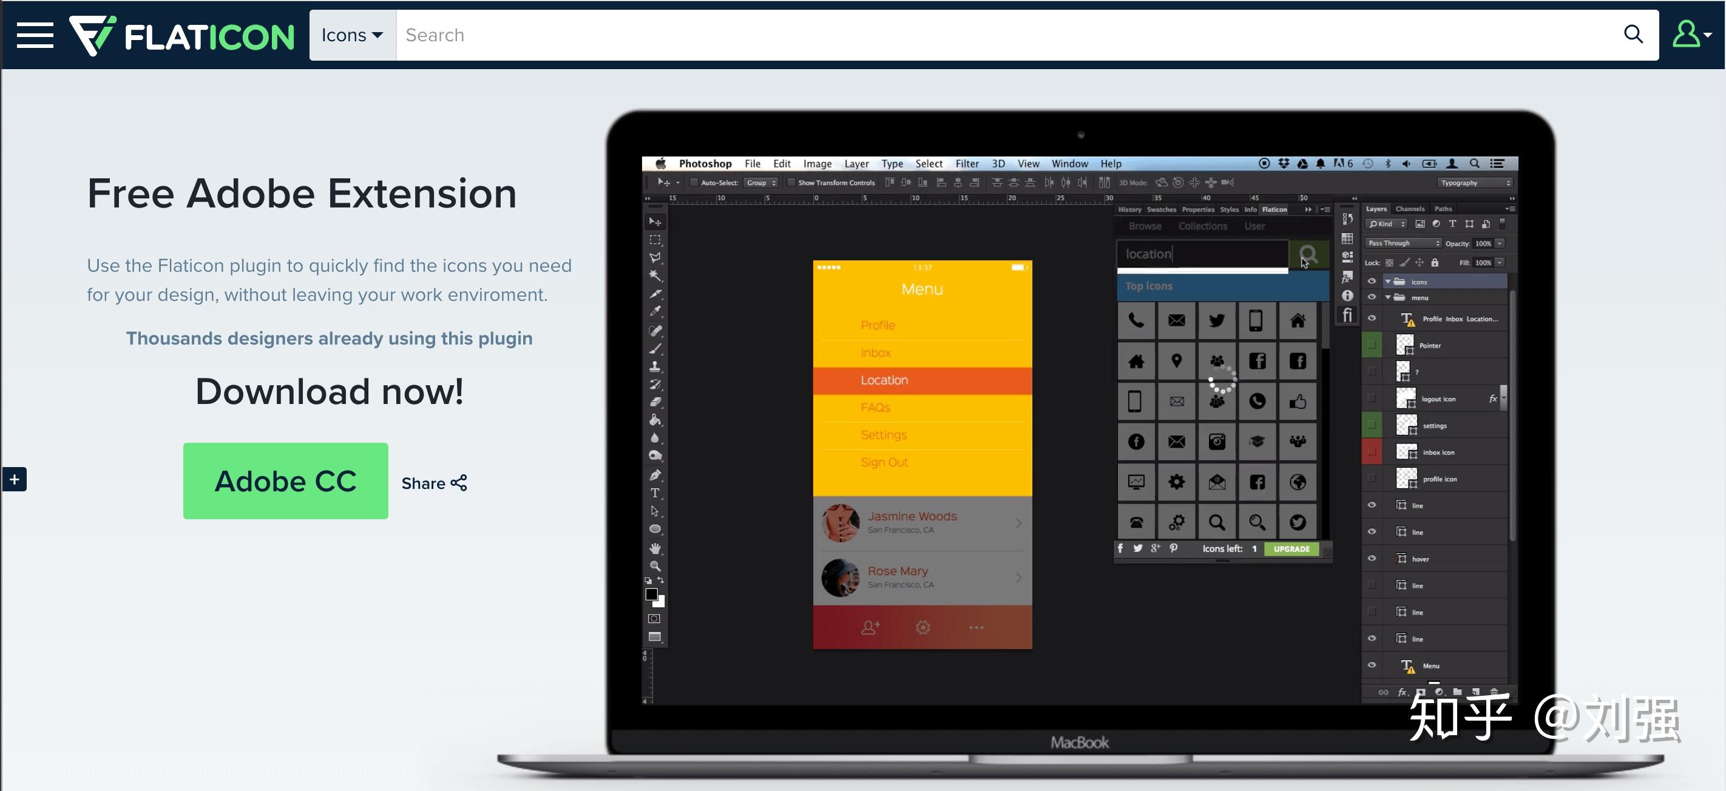Click the UPGRADE button in plugin panel
Screen dimensions: 1726x791
1291,548
